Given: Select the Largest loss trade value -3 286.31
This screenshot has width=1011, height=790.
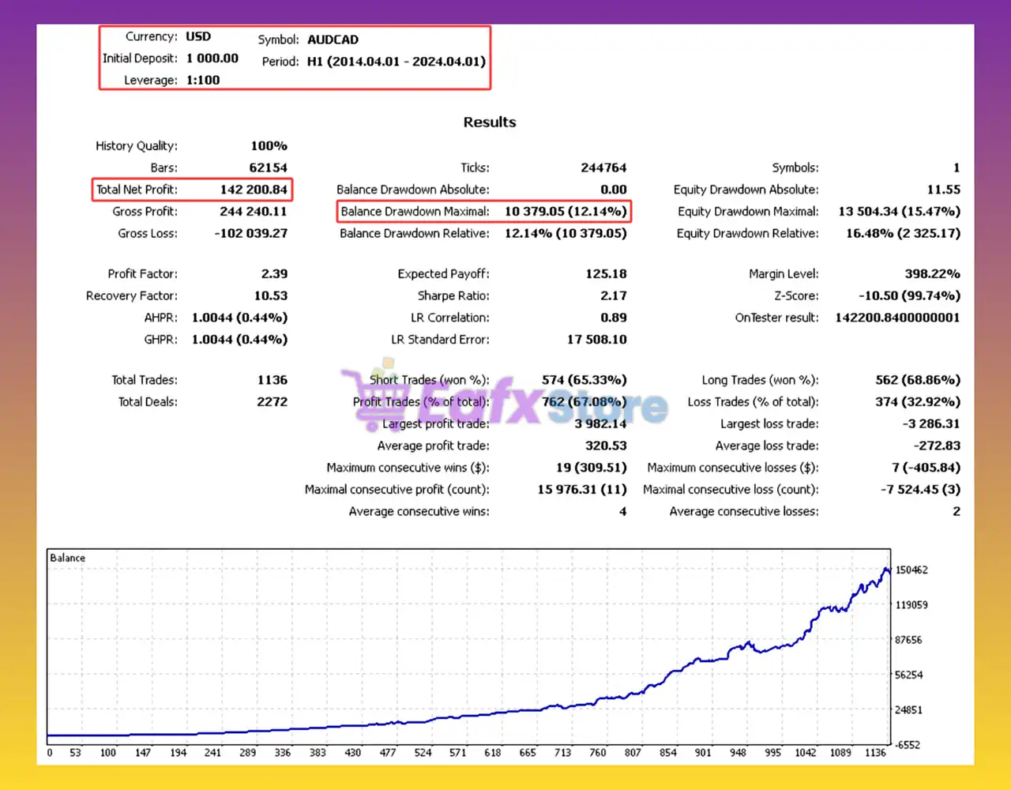Looking at the screenshot, I should pyautogui.click(x=930, y=424).
